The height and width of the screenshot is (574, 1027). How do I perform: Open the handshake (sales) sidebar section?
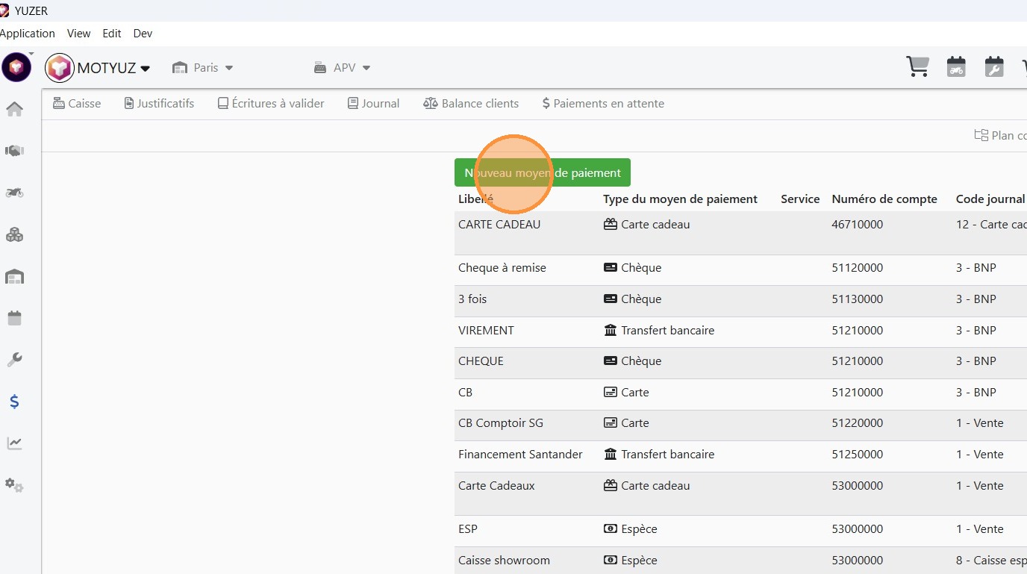(x=15, y=151)
